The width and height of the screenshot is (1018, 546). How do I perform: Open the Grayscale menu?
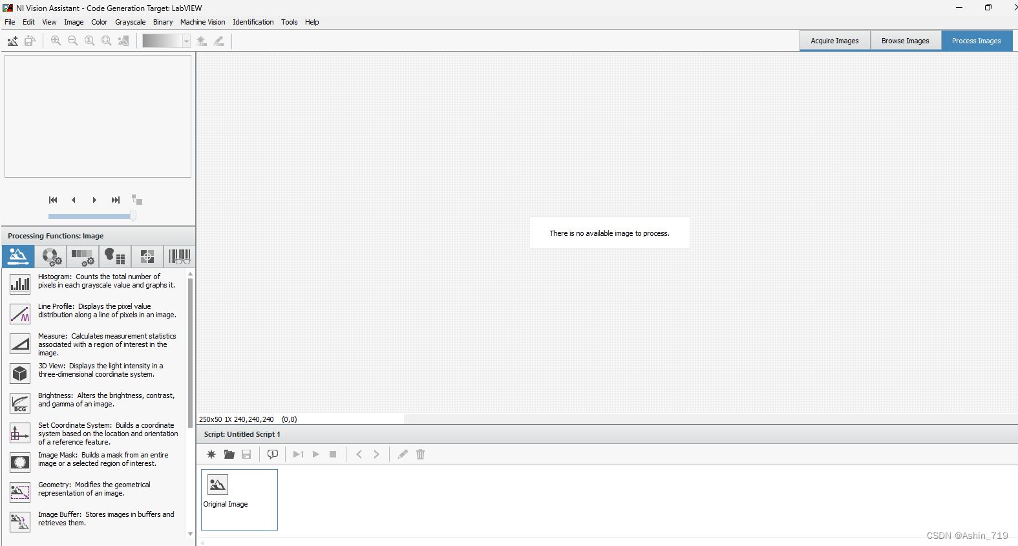(x=131, y=22)
